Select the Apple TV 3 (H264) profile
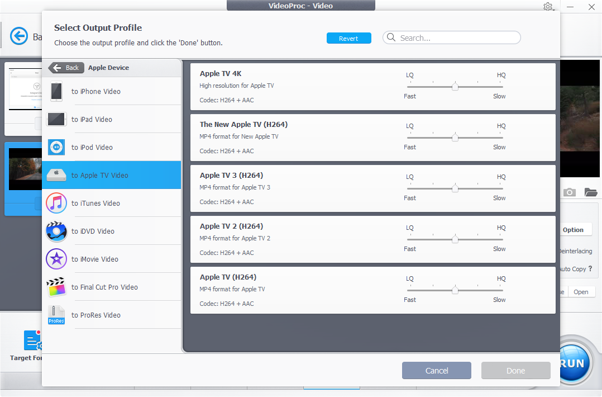602x397 pixels. pos(373,188)
